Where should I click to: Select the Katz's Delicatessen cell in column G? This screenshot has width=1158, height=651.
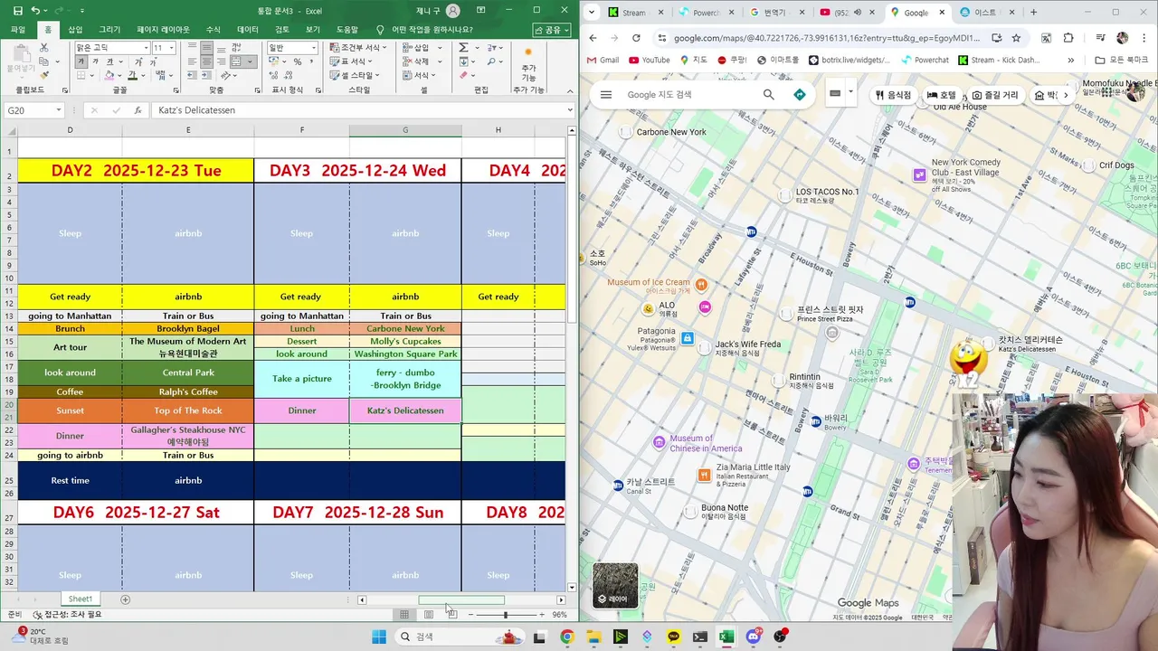tap(405, 410)
